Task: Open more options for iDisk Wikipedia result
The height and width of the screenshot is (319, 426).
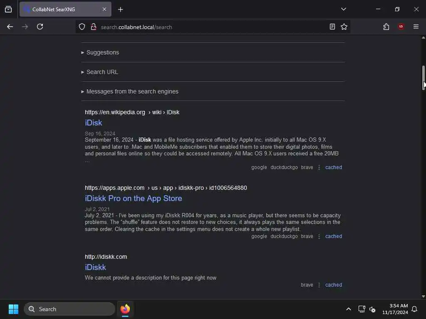Action: [319, 167]
